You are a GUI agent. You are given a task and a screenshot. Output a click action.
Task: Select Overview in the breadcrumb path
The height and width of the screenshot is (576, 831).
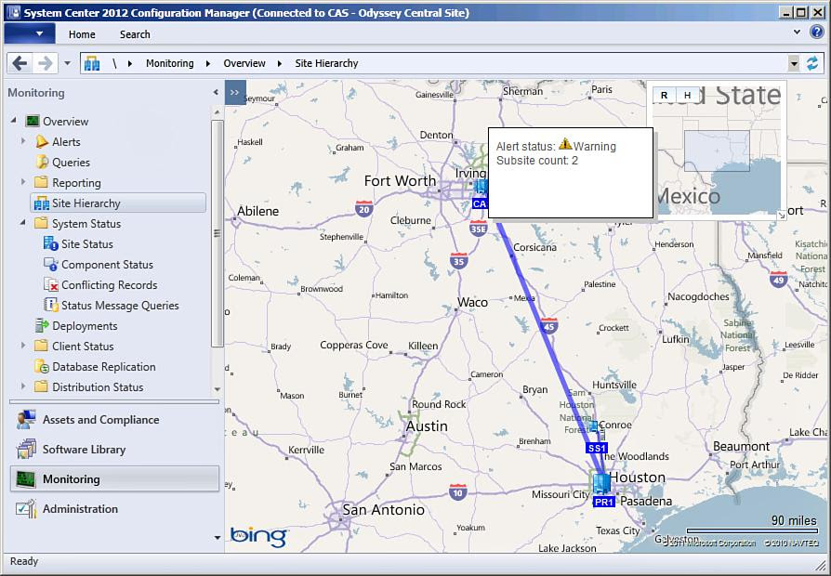(244, 63)
